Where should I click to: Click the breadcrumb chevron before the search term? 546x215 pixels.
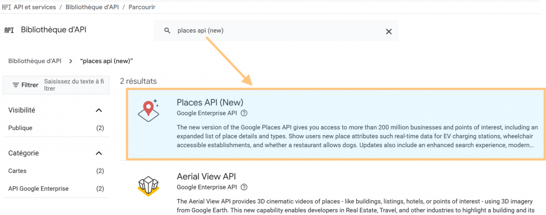pos(71,61)
